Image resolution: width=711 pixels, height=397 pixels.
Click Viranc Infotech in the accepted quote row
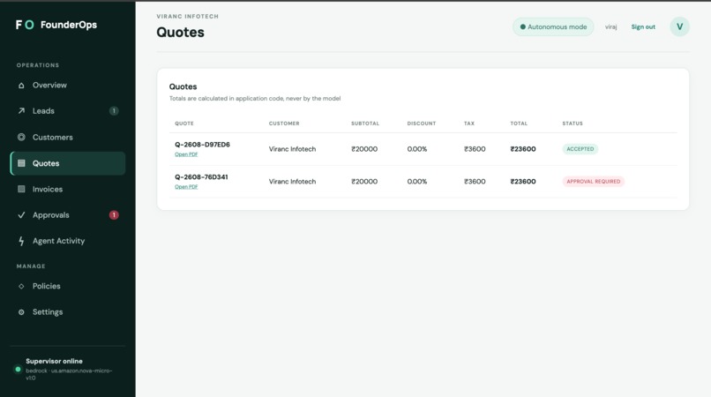[292, 149]
